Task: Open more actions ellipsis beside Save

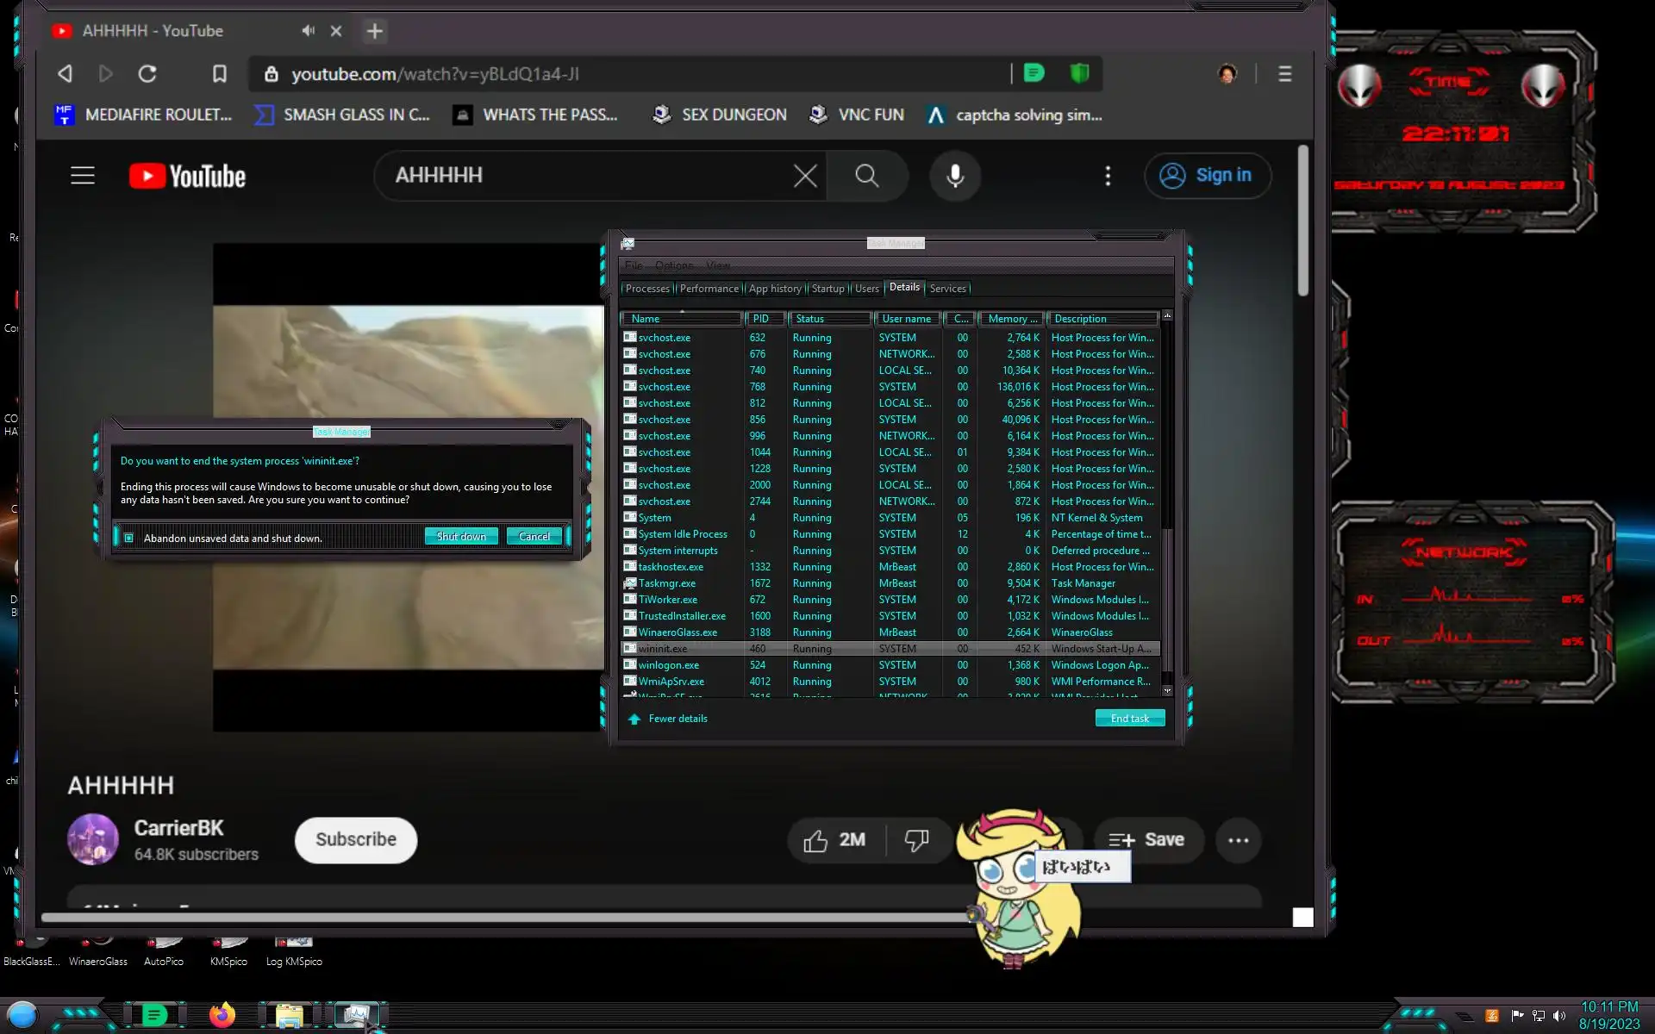Action: 1238,840
